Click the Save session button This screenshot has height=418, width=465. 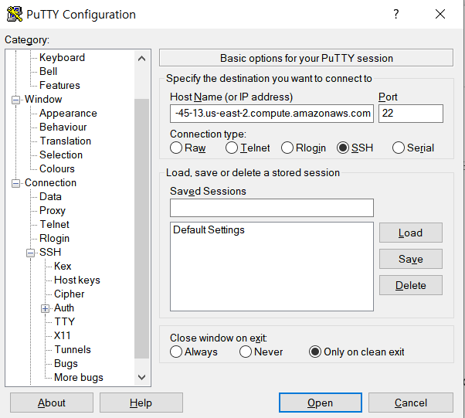[411, 259]
